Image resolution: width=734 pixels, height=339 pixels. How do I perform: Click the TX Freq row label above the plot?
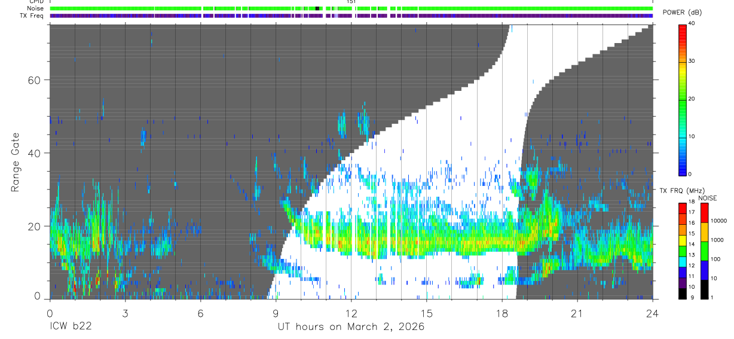32,16
